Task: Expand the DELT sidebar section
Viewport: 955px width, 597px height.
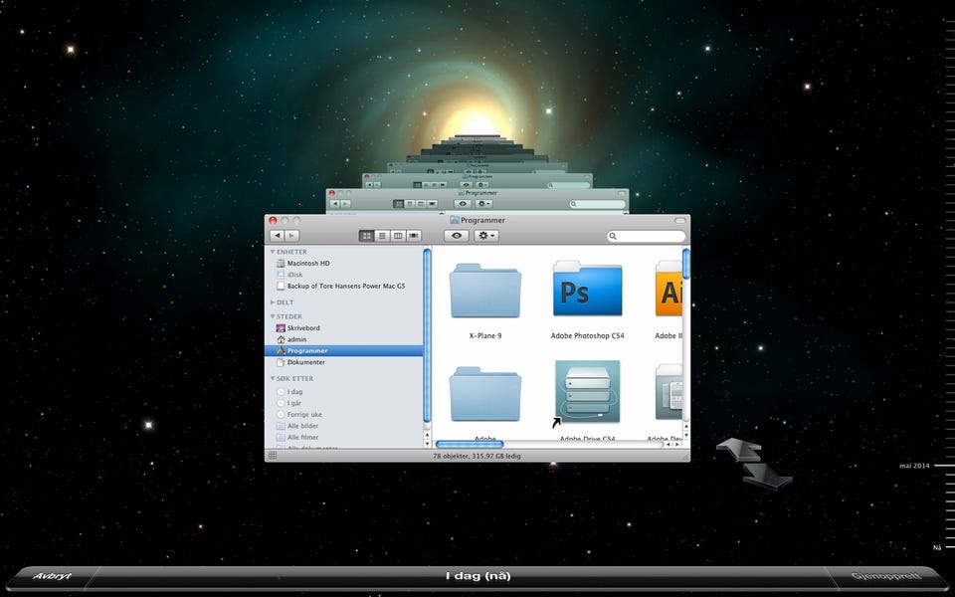Action: 273,302
